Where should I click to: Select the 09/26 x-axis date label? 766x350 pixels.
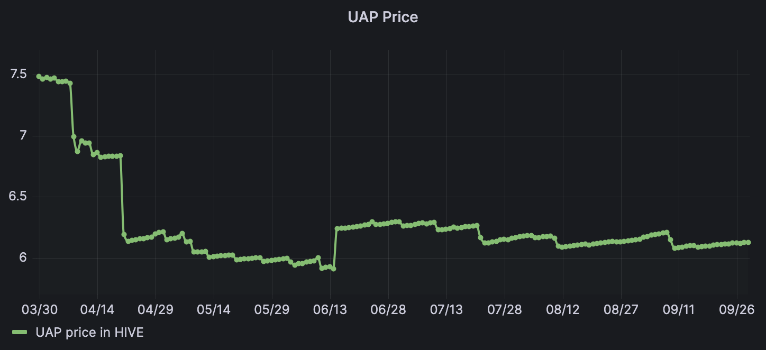coord(737,309)
